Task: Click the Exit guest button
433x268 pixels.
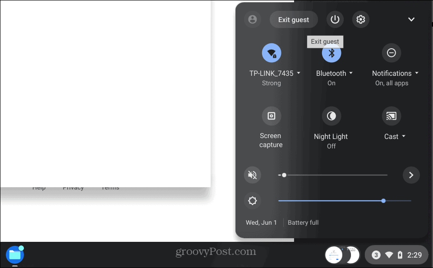Action: coord(293,19)
